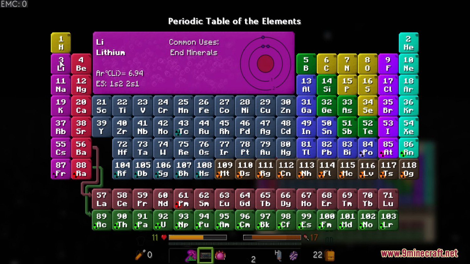Click the orange health progress bar
This screenshot has height=264, width=470.
point(198,238)
